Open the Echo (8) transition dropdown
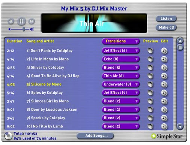190x145 pixels. point(121,59)
